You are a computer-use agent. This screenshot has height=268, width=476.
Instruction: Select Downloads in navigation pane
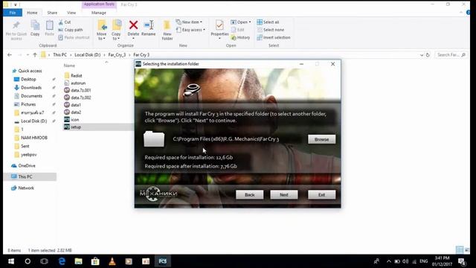[31, 88]
